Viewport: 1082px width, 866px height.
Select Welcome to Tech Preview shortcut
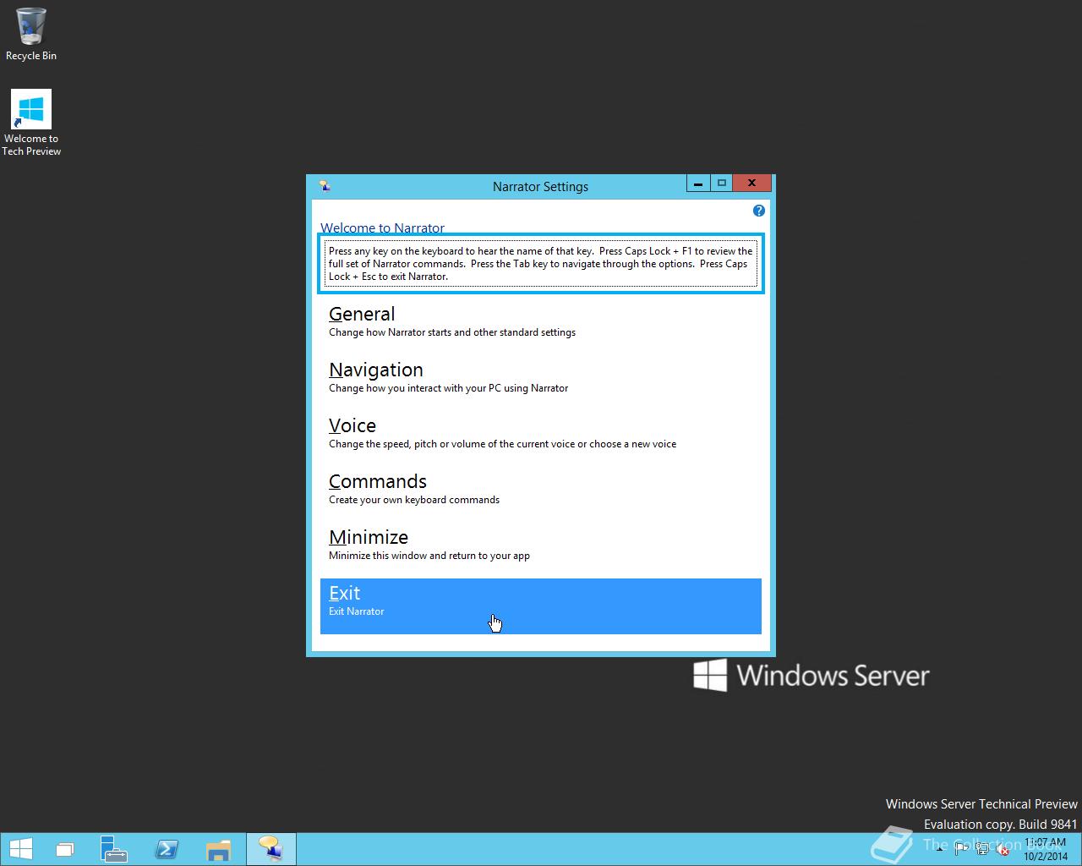tap(31, 123)
